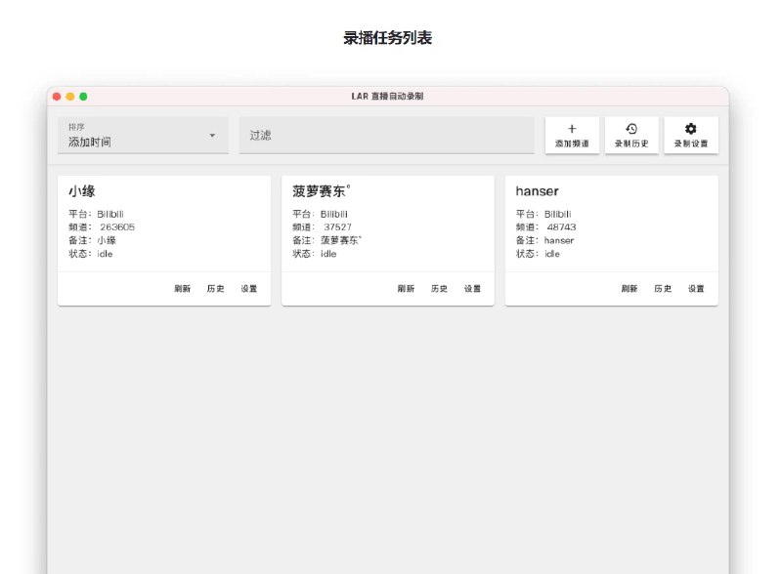Open channel settings for hanser
The image size is (782, 574).
697,289
